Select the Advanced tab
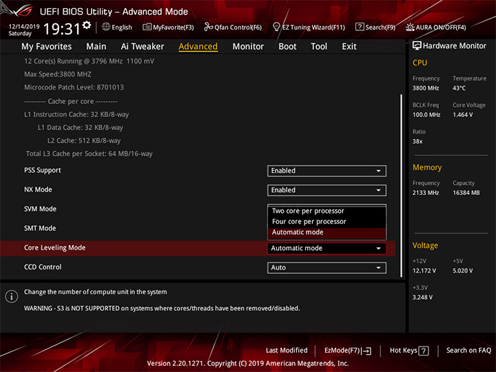Viewport: 496px width, 372px height. [x=198, y=47]
